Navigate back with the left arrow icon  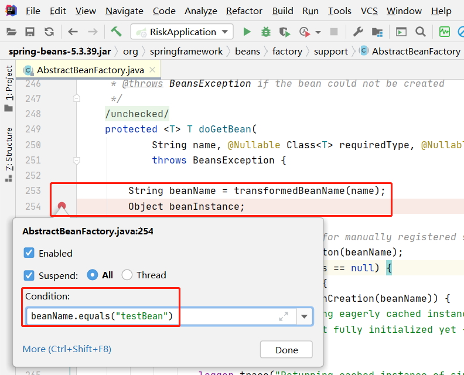coord(73,32)
